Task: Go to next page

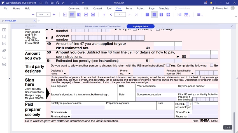Action: tap(129, 15)
